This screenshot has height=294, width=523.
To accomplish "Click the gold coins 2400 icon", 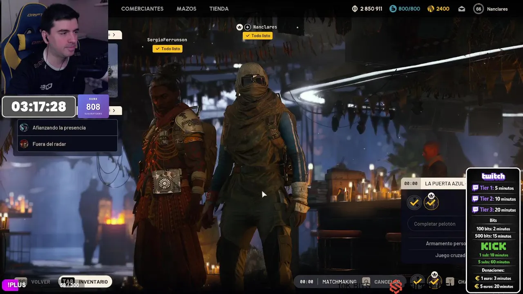I will 431,9.
